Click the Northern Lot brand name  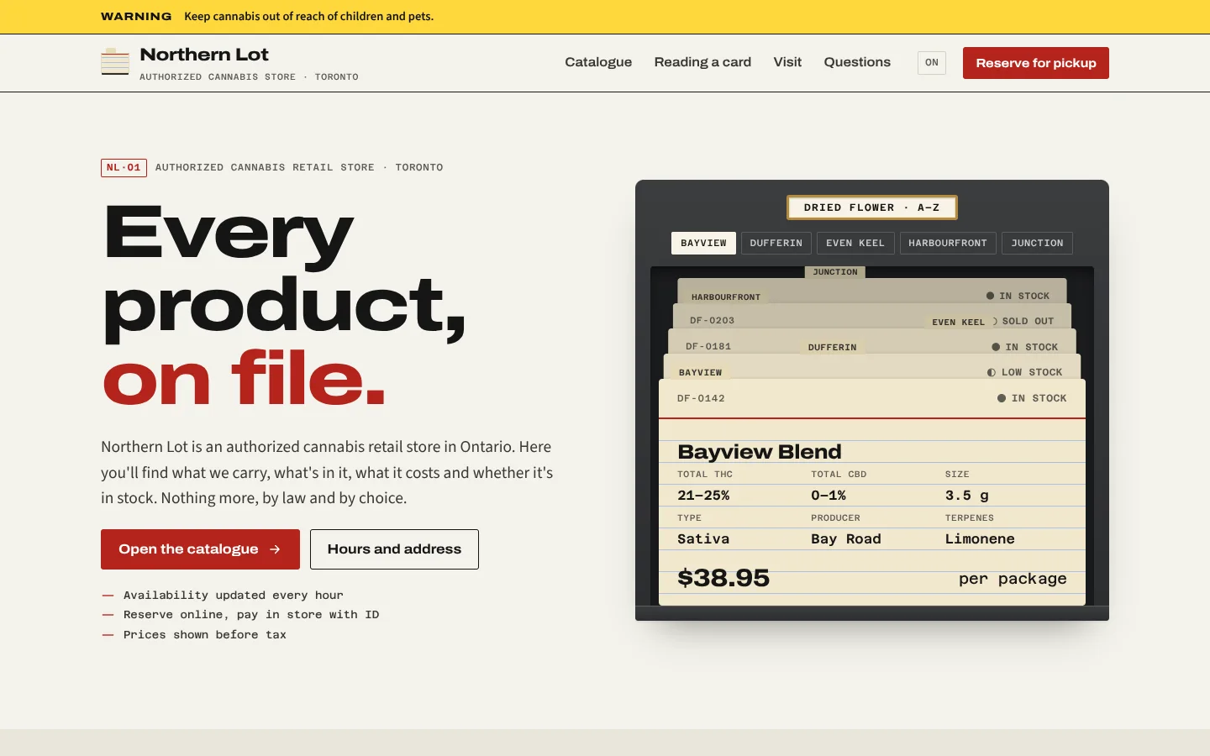point(204,55)
